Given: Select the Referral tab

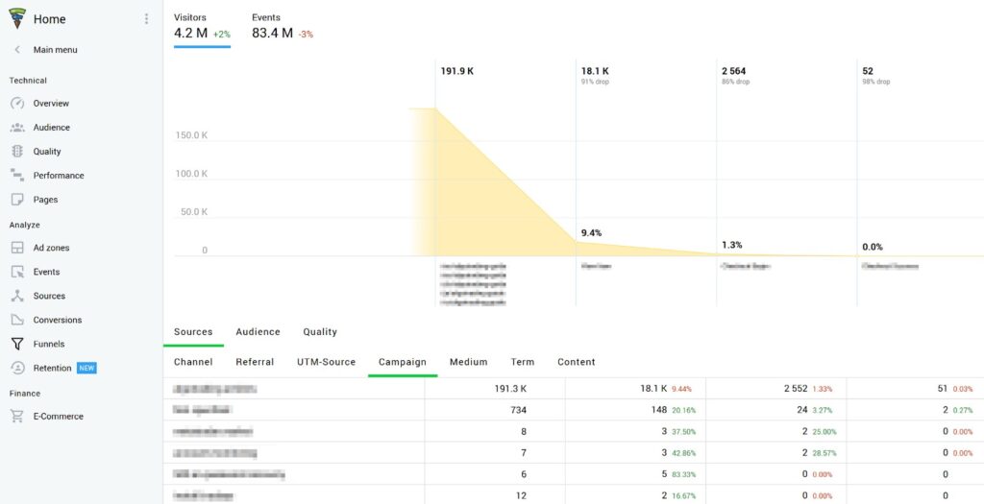Looking at the screenshot, I should (255, 362).
